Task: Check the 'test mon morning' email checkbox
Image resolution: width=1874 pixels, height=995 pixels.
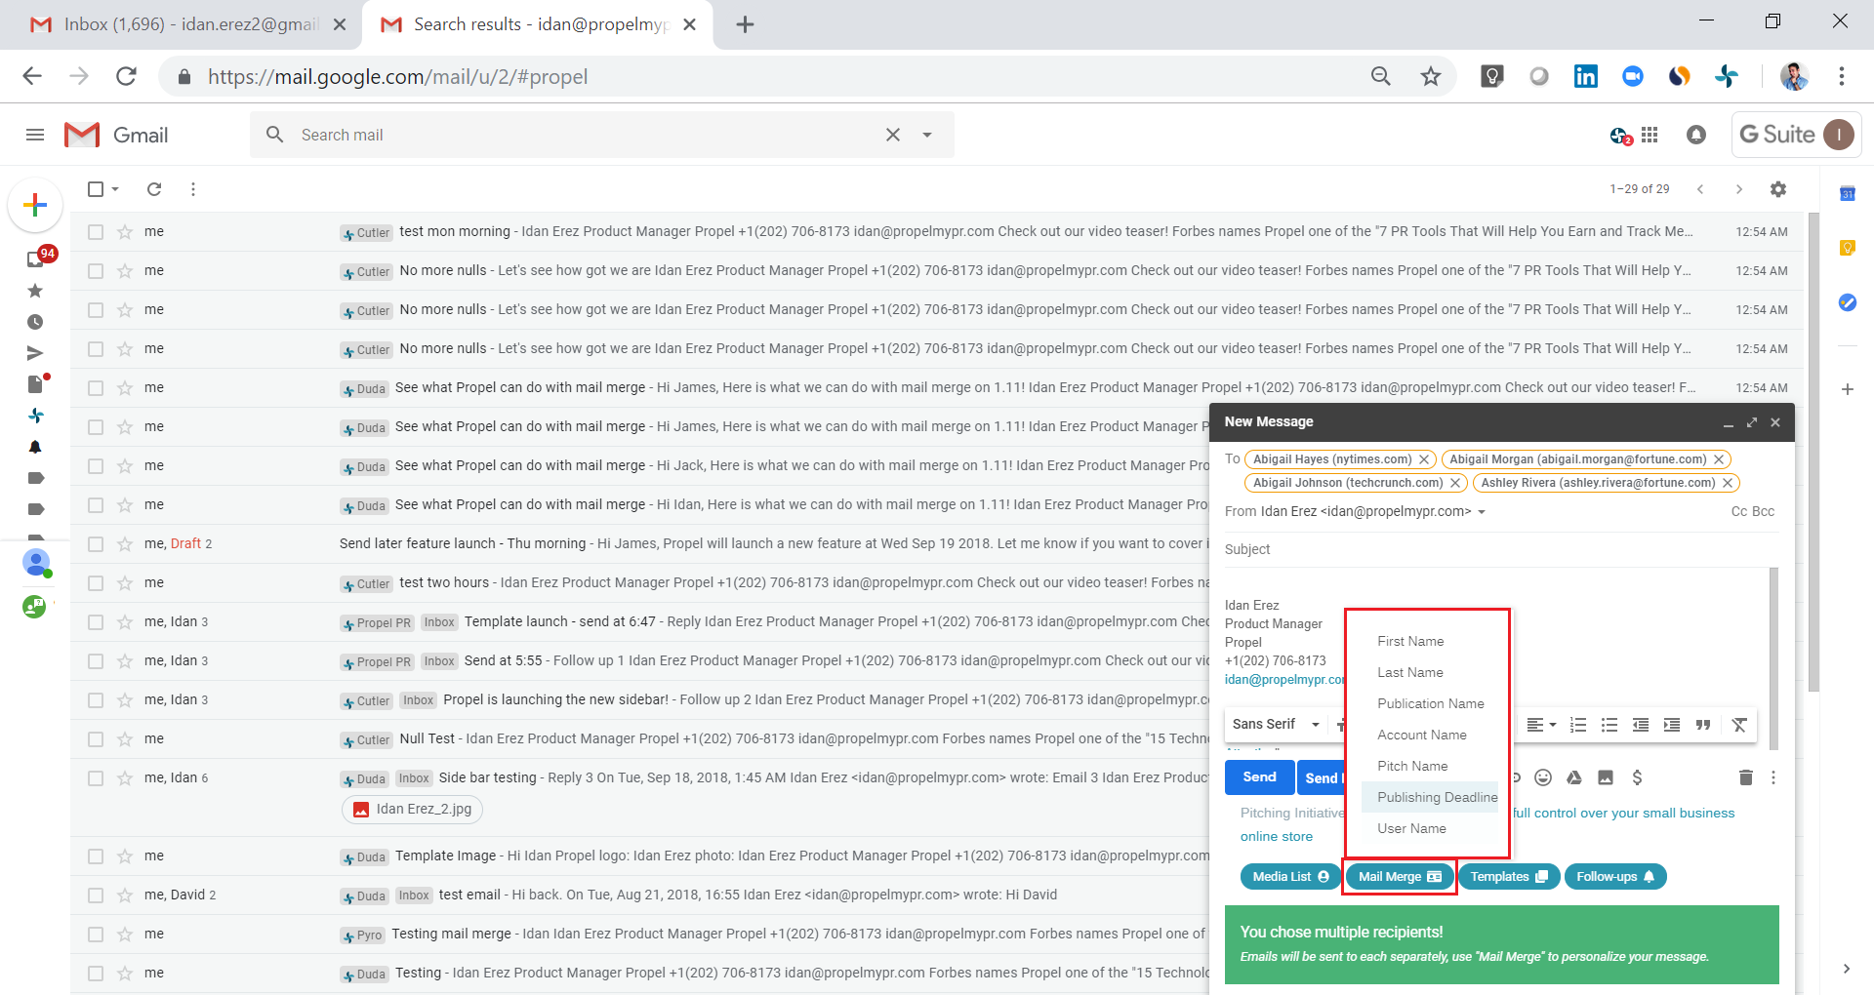Action: pos(96,232)
